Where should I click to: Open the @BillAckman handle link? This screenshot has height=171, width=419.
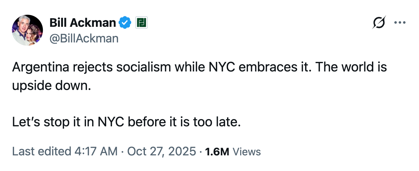coord(84,38)
